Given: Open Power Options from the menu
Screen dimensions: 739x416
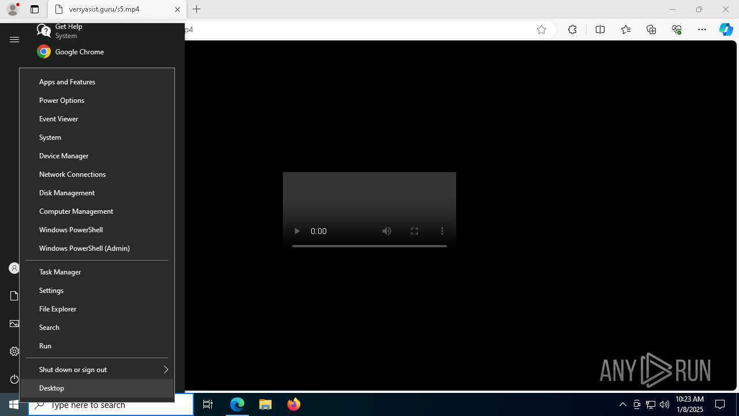Looking at the screenshot, I should [x=97, y=101].
